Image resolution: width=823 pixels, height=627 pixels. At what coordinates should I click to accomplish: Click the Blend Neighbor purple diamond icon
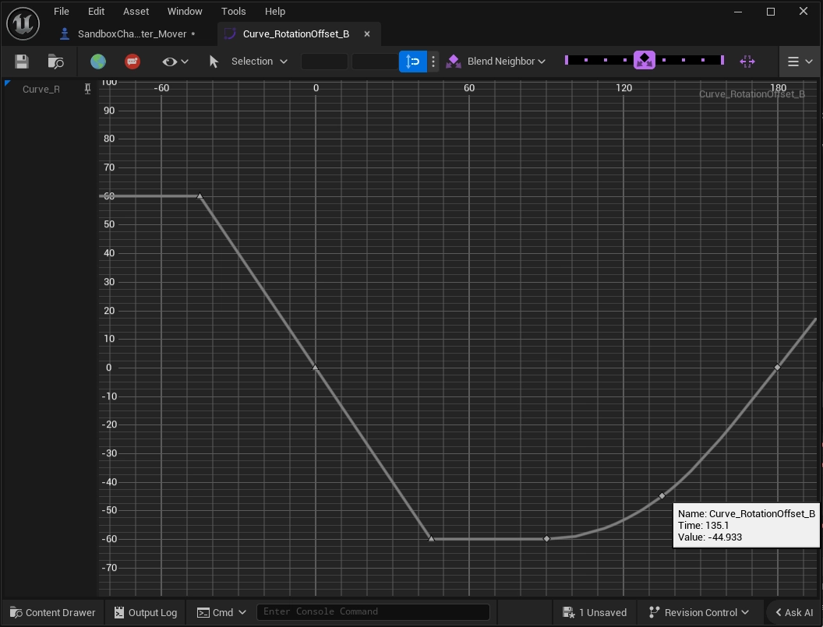coord(454,62)
